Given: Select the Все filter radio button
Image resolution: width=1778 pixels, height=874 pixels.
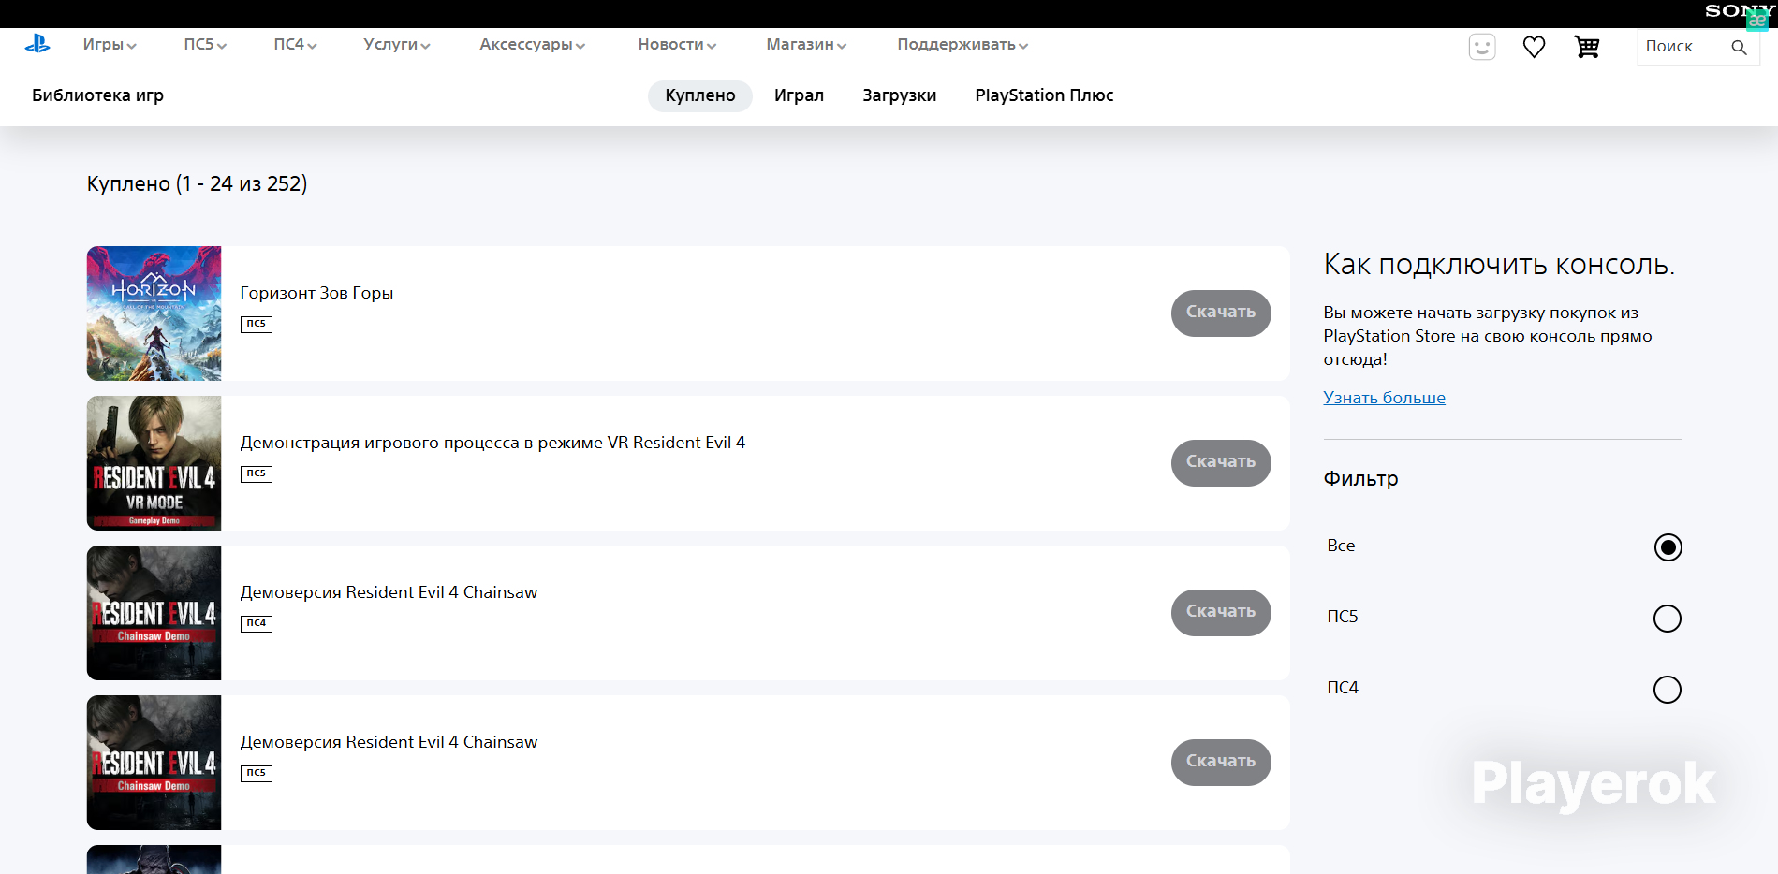Looking at the screenshot, I should pos(1668,547).
